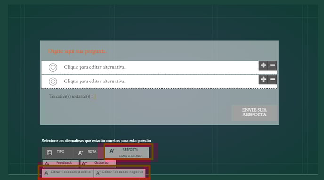Choose the Gabarito submenu item
This screenshot has height=180, width=324.
point(98,163)
